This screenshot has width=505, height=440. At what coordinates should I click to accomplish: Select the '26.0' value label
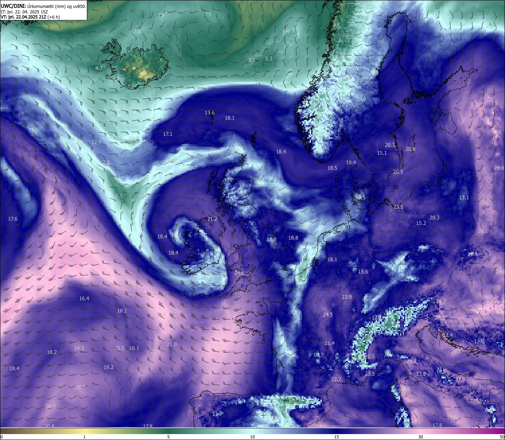tap(50, 406)
